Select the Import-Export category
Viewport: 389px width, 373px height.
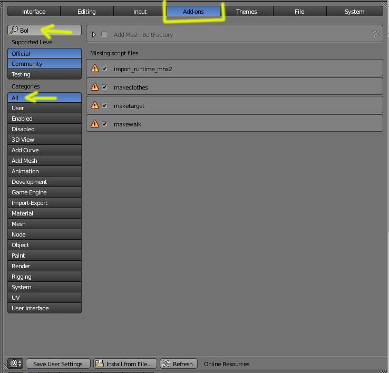coord(45,203)
